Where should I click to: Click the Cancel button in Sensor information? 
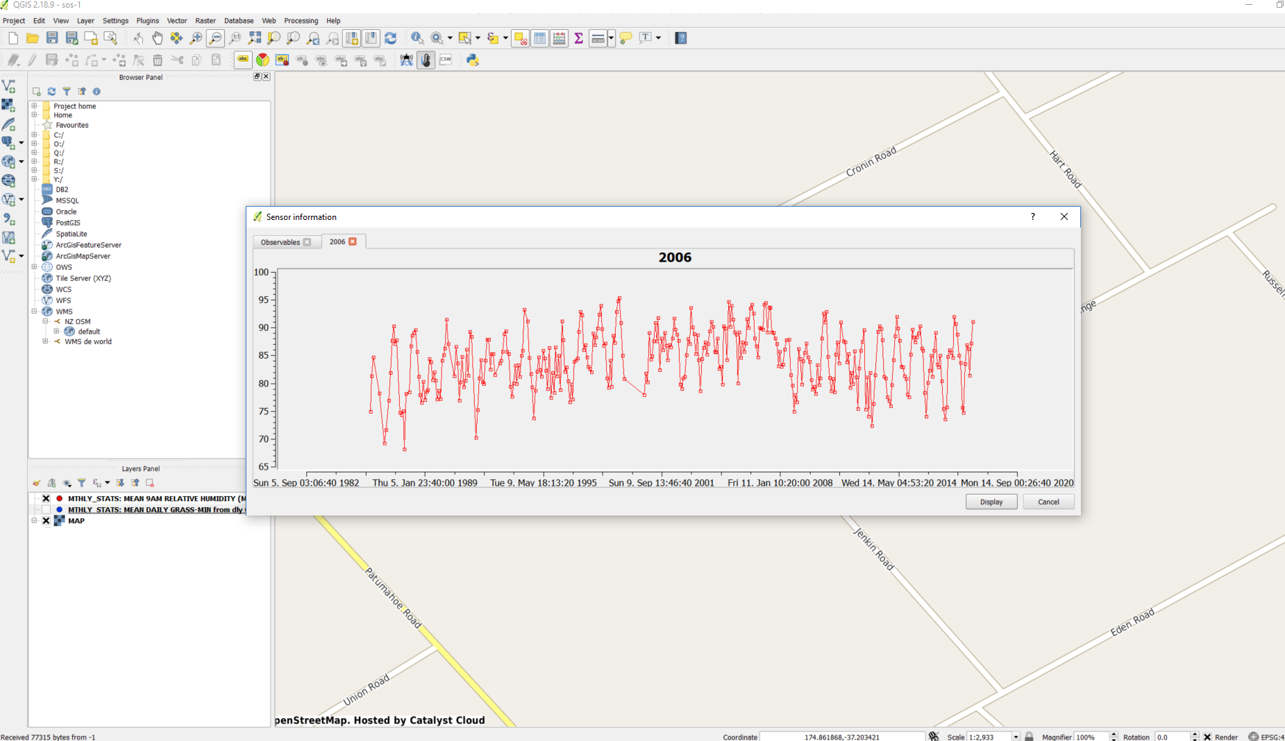point(1048,502)
